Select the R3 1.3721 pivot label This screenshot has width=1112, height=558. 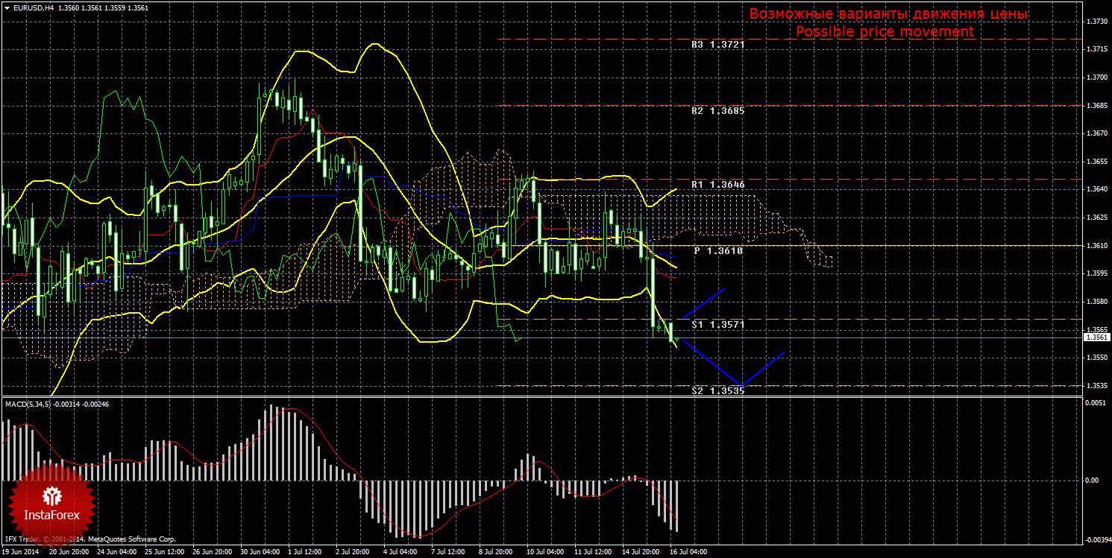tap(718, 45)
